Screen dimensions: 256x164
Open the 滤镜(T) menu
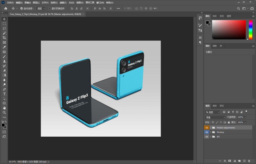pos(63,2)
